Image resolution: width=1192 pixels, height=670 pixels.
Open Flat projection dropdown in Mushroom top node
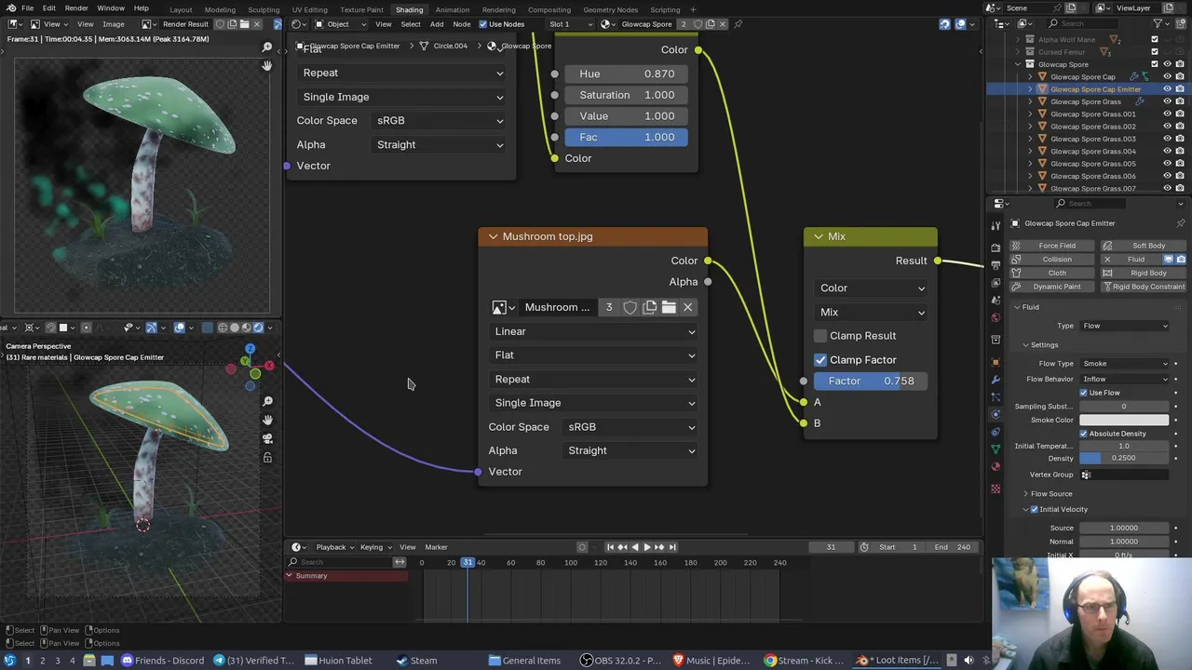(594, 355)
